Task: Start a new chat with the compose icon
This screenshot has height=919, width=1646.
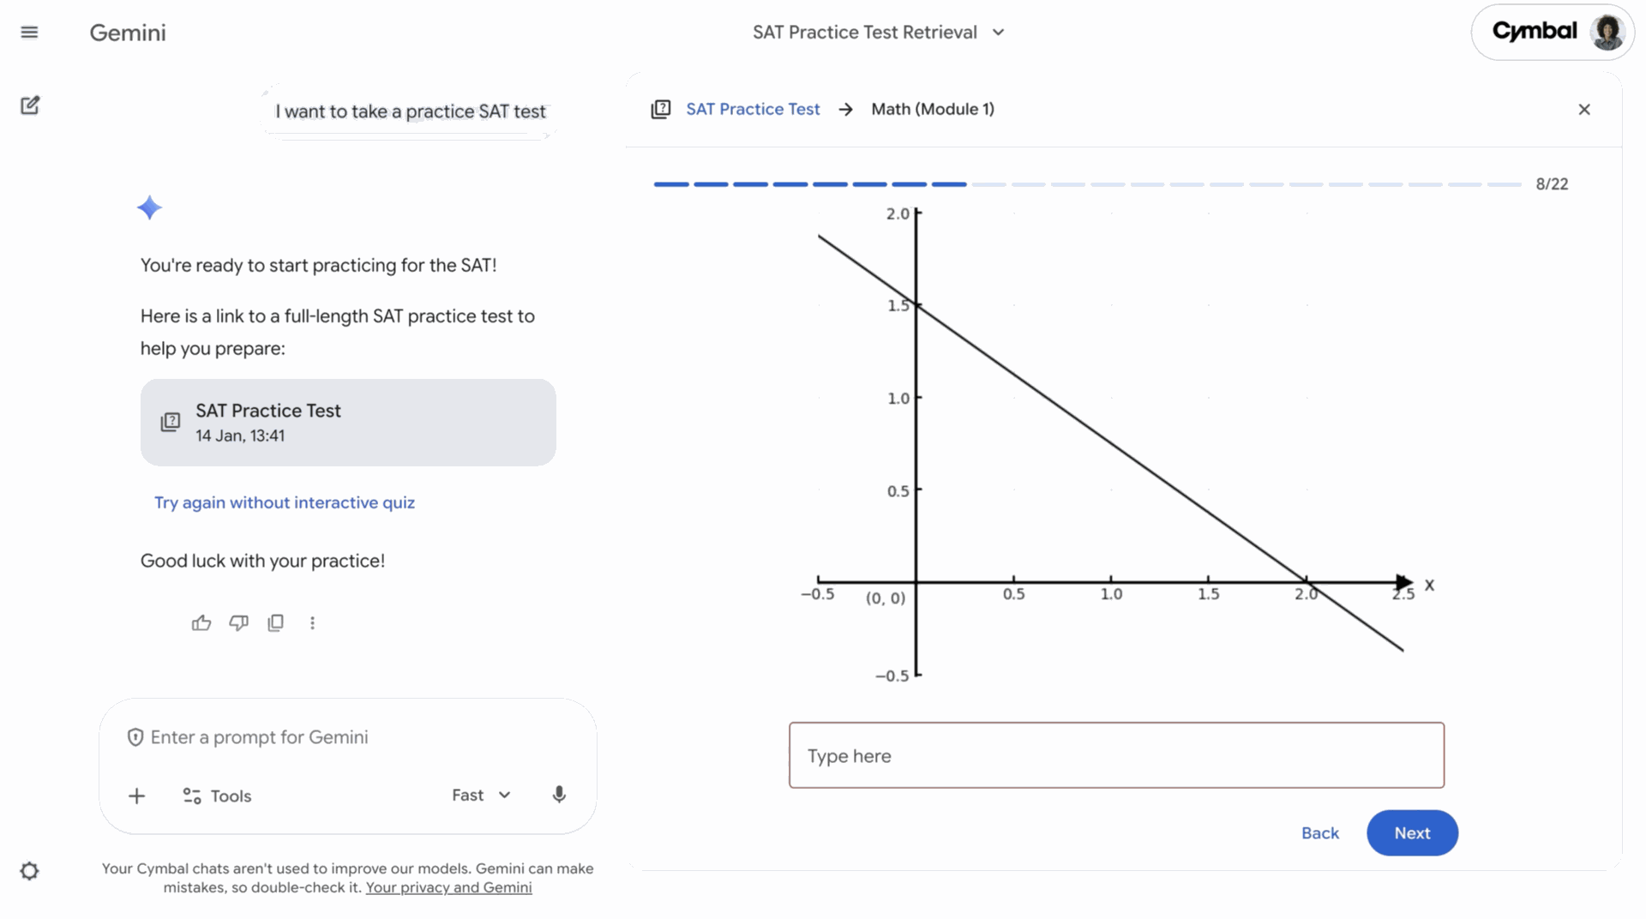Action: (30, 105)
